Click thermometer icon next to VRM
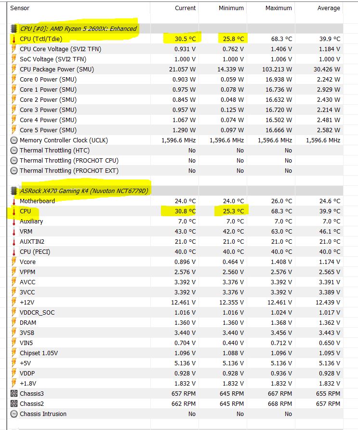The image size is (358, 430). pos(13,232)
